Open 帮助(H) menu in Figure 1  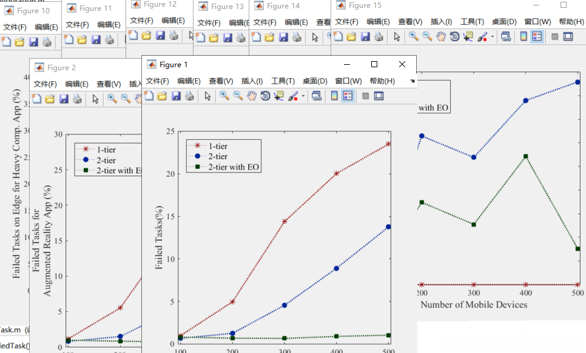[x=382, y=81]
